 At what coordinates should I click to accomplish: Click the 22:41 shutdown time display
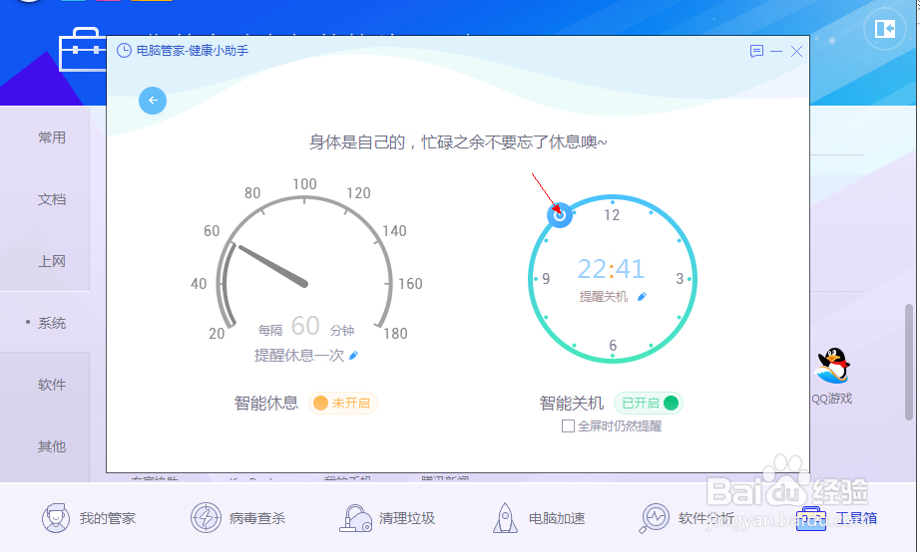tap(612, 269)
